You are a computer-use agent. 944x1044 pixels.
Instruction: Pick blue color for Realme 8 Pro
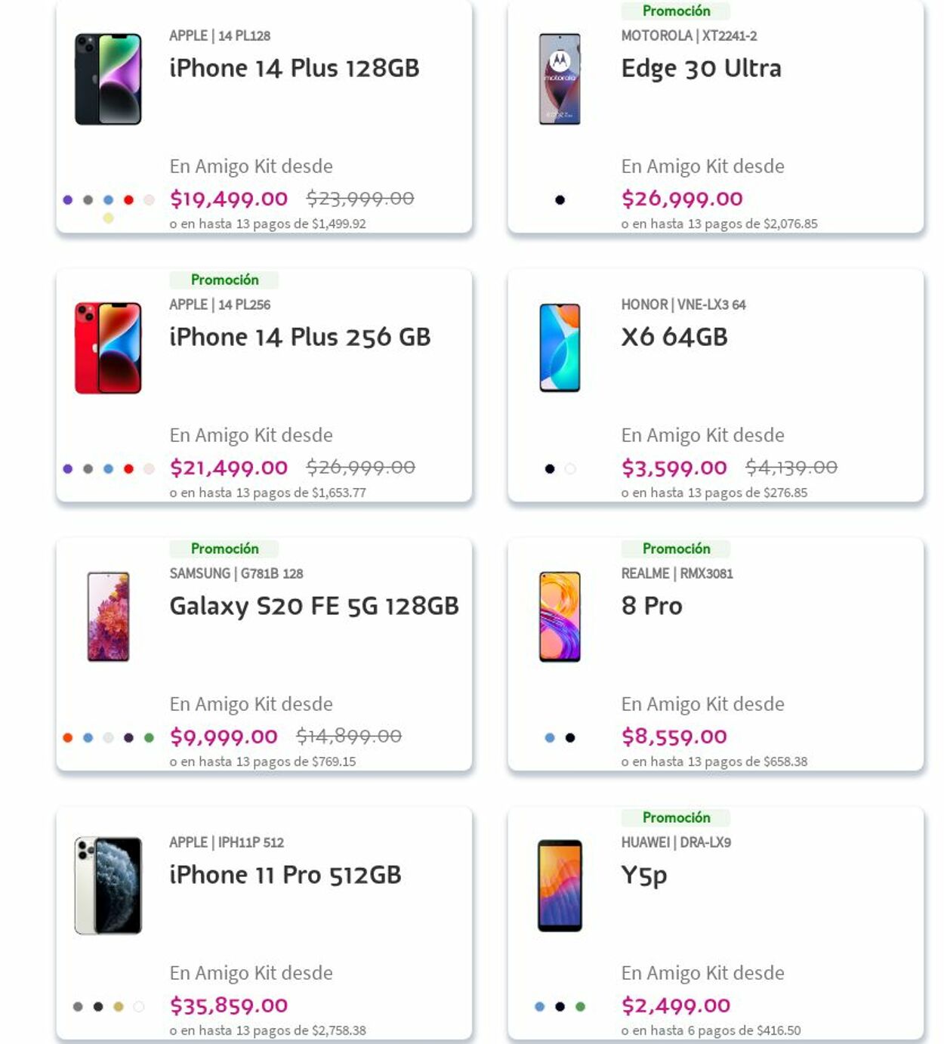click(x=550, y=738)
